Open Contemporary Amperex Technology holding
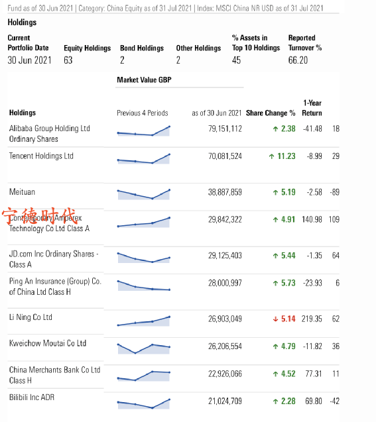Screen dimensions: 376x422 click(x=49, y=223)
